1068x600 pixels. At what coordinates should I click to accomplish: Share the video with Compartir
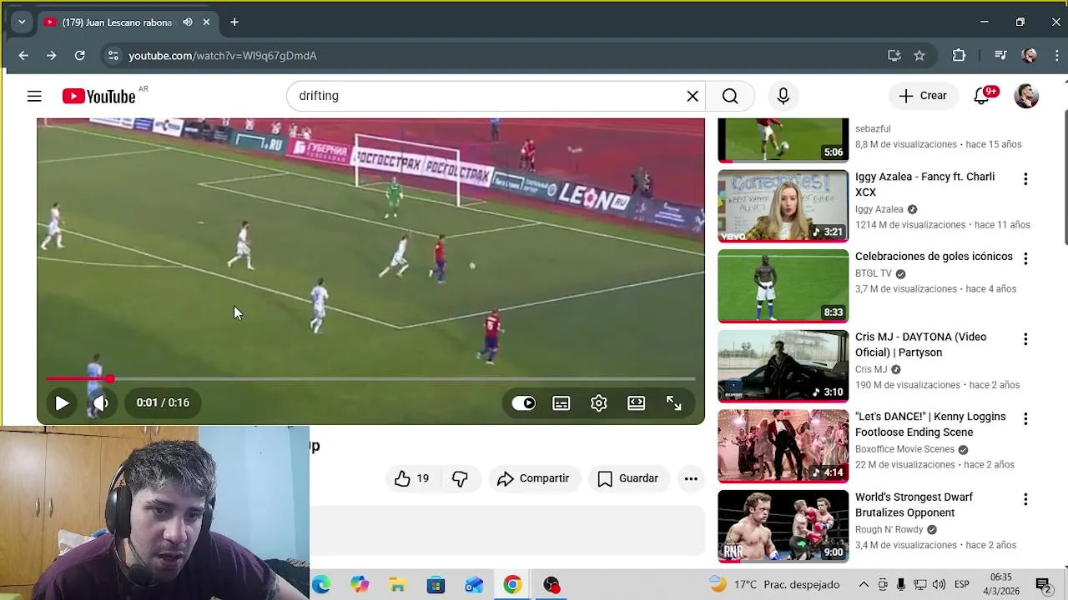click(533, 478)
